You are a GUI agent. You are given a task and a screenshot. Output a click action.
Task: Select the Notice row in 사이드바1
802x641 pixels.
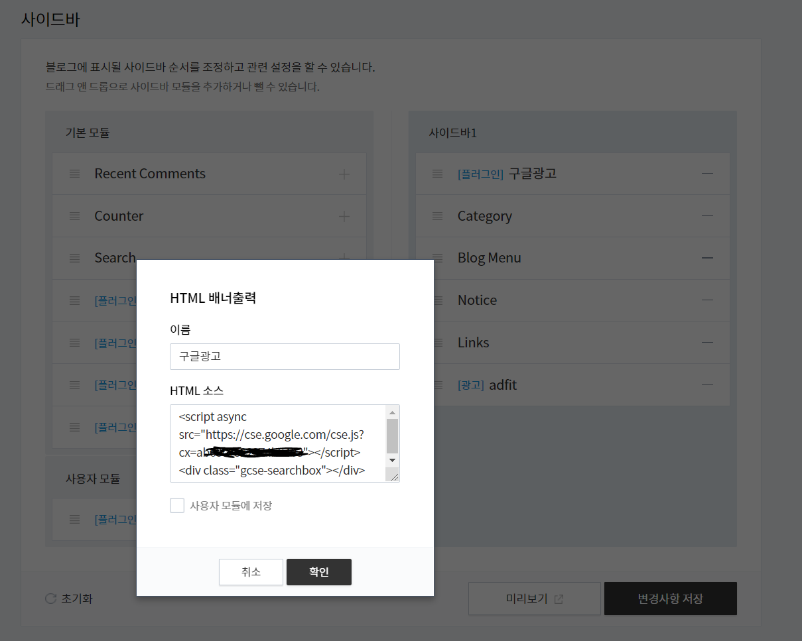[572, 300]
